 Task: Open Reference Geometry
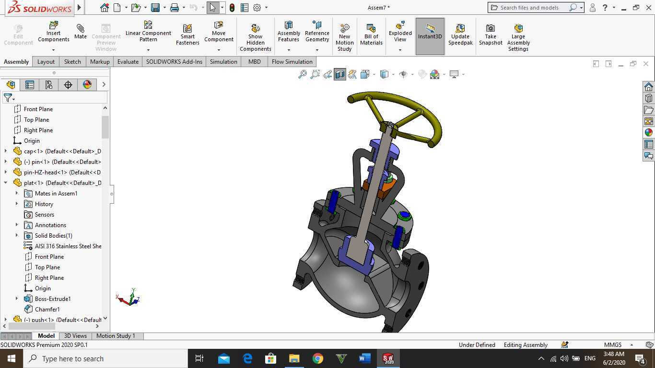click(x=317, y=33)
